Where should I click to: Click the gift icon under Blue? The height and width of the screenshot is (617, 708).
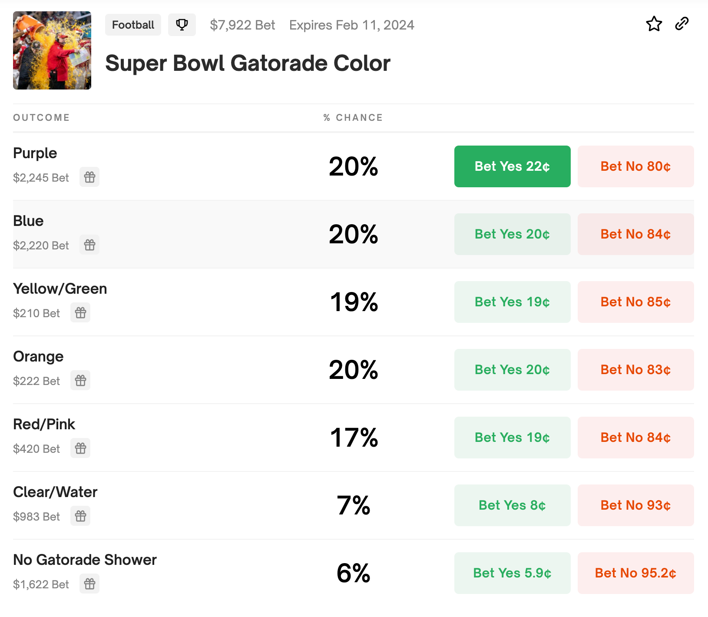(x=89, y=245)
